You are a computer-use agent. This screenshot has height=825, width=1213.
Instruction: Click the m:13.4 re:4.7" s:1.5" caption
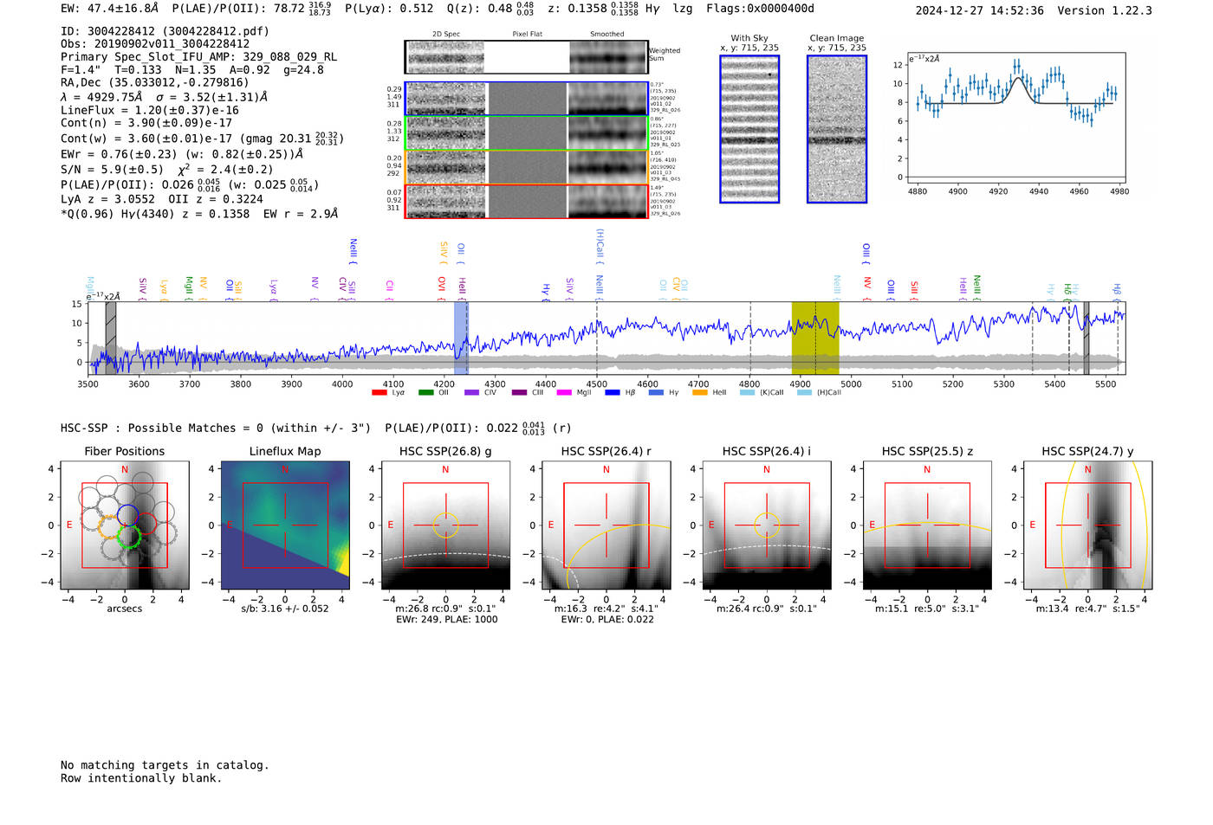pos(1088,609)
